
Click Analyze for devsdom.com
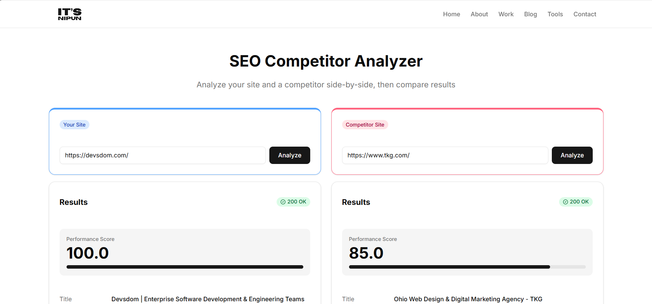coord(289,155)
